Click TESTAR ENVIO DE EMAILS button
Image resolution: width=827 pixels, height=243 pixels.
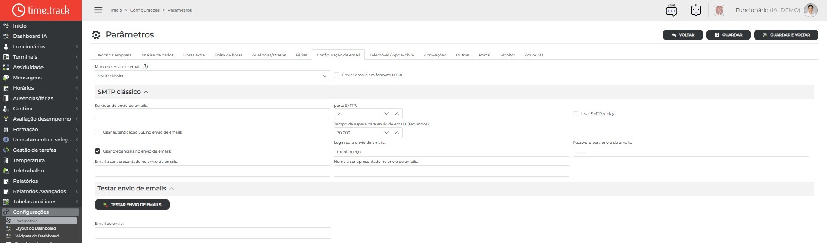132,205
